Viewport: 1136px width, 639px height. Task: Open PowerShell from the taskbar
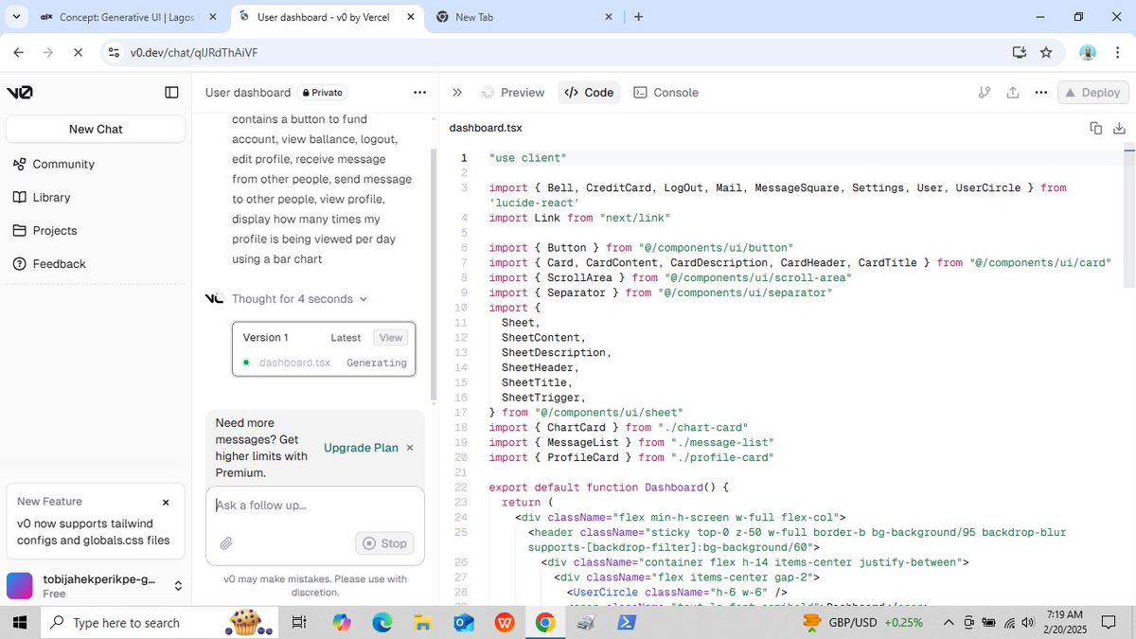coord(627,622)
